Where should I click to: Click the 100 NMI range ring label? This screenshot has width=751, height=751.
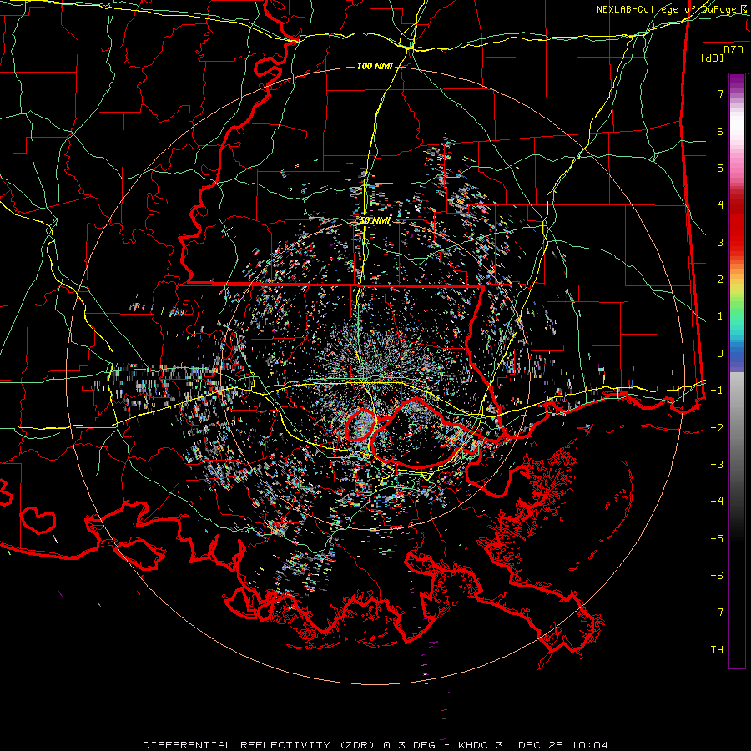[375, 66]
